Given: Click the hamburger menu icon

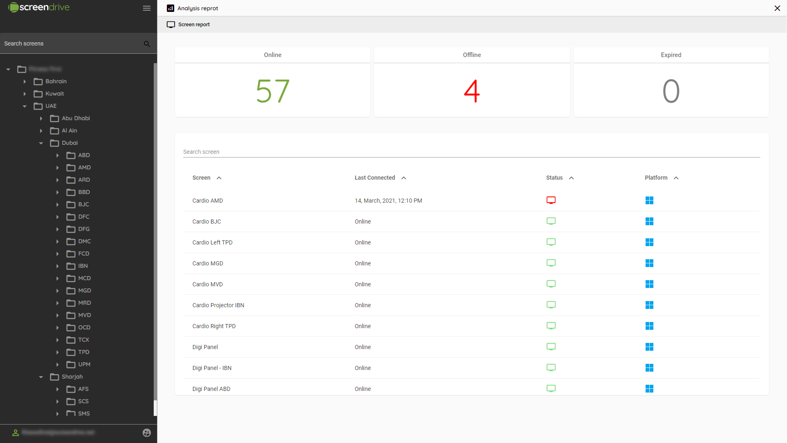Looking at the screenshot, I should click(146, 8).
